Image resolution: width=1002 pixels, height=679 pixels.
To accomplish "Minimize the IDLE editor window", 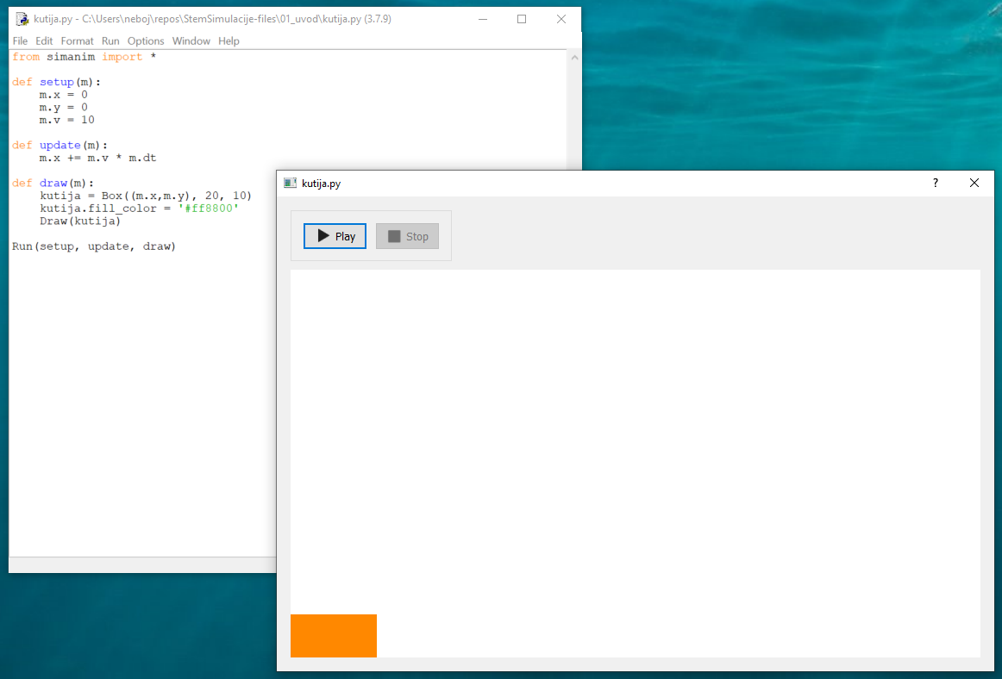I will coord(481,19).
